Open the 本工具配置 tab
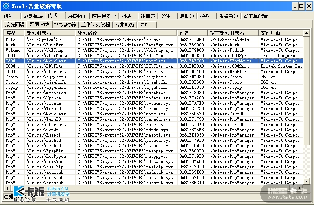This screenshot has height=205, width=314. [255, 16]
